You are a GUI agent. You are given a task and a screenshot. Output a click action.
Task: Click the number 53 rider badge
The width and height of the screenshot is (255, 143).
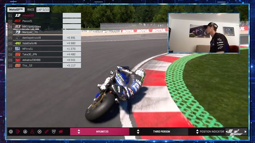pyautogui.click(x=18, y=66)
